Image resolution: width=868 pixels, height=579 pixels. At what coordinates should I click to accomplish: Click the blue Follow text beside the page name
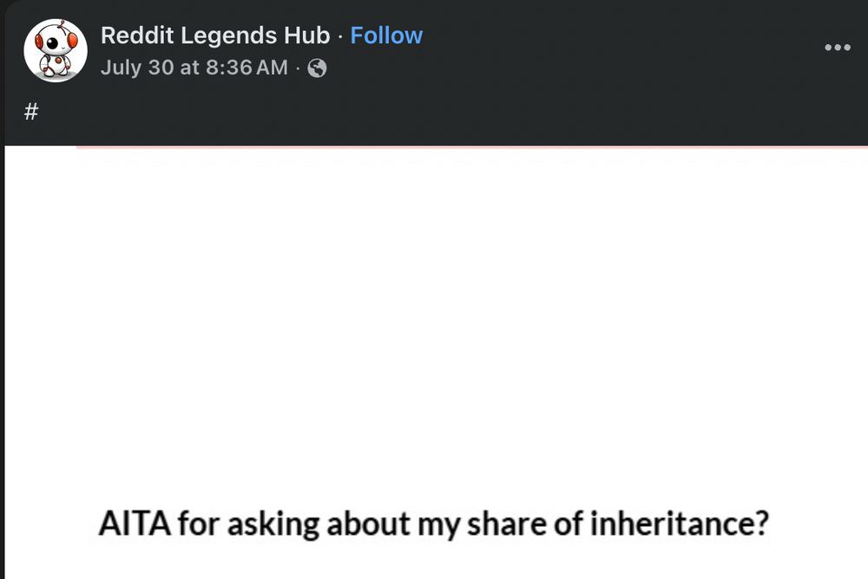386,36
